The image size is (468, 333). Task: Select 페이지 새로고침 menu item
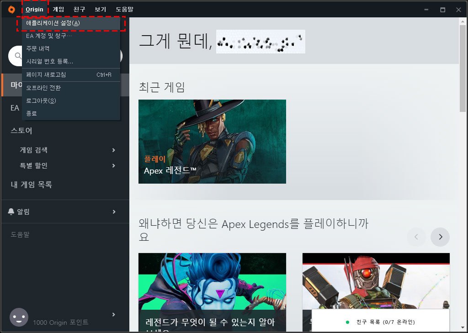click(x=71, y=74)
